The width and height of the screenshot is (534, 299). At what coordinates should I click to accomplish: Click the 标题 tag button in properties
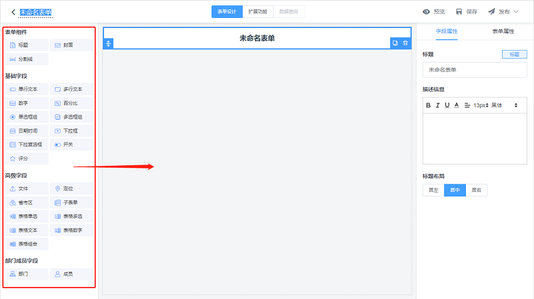pos(514,55)
